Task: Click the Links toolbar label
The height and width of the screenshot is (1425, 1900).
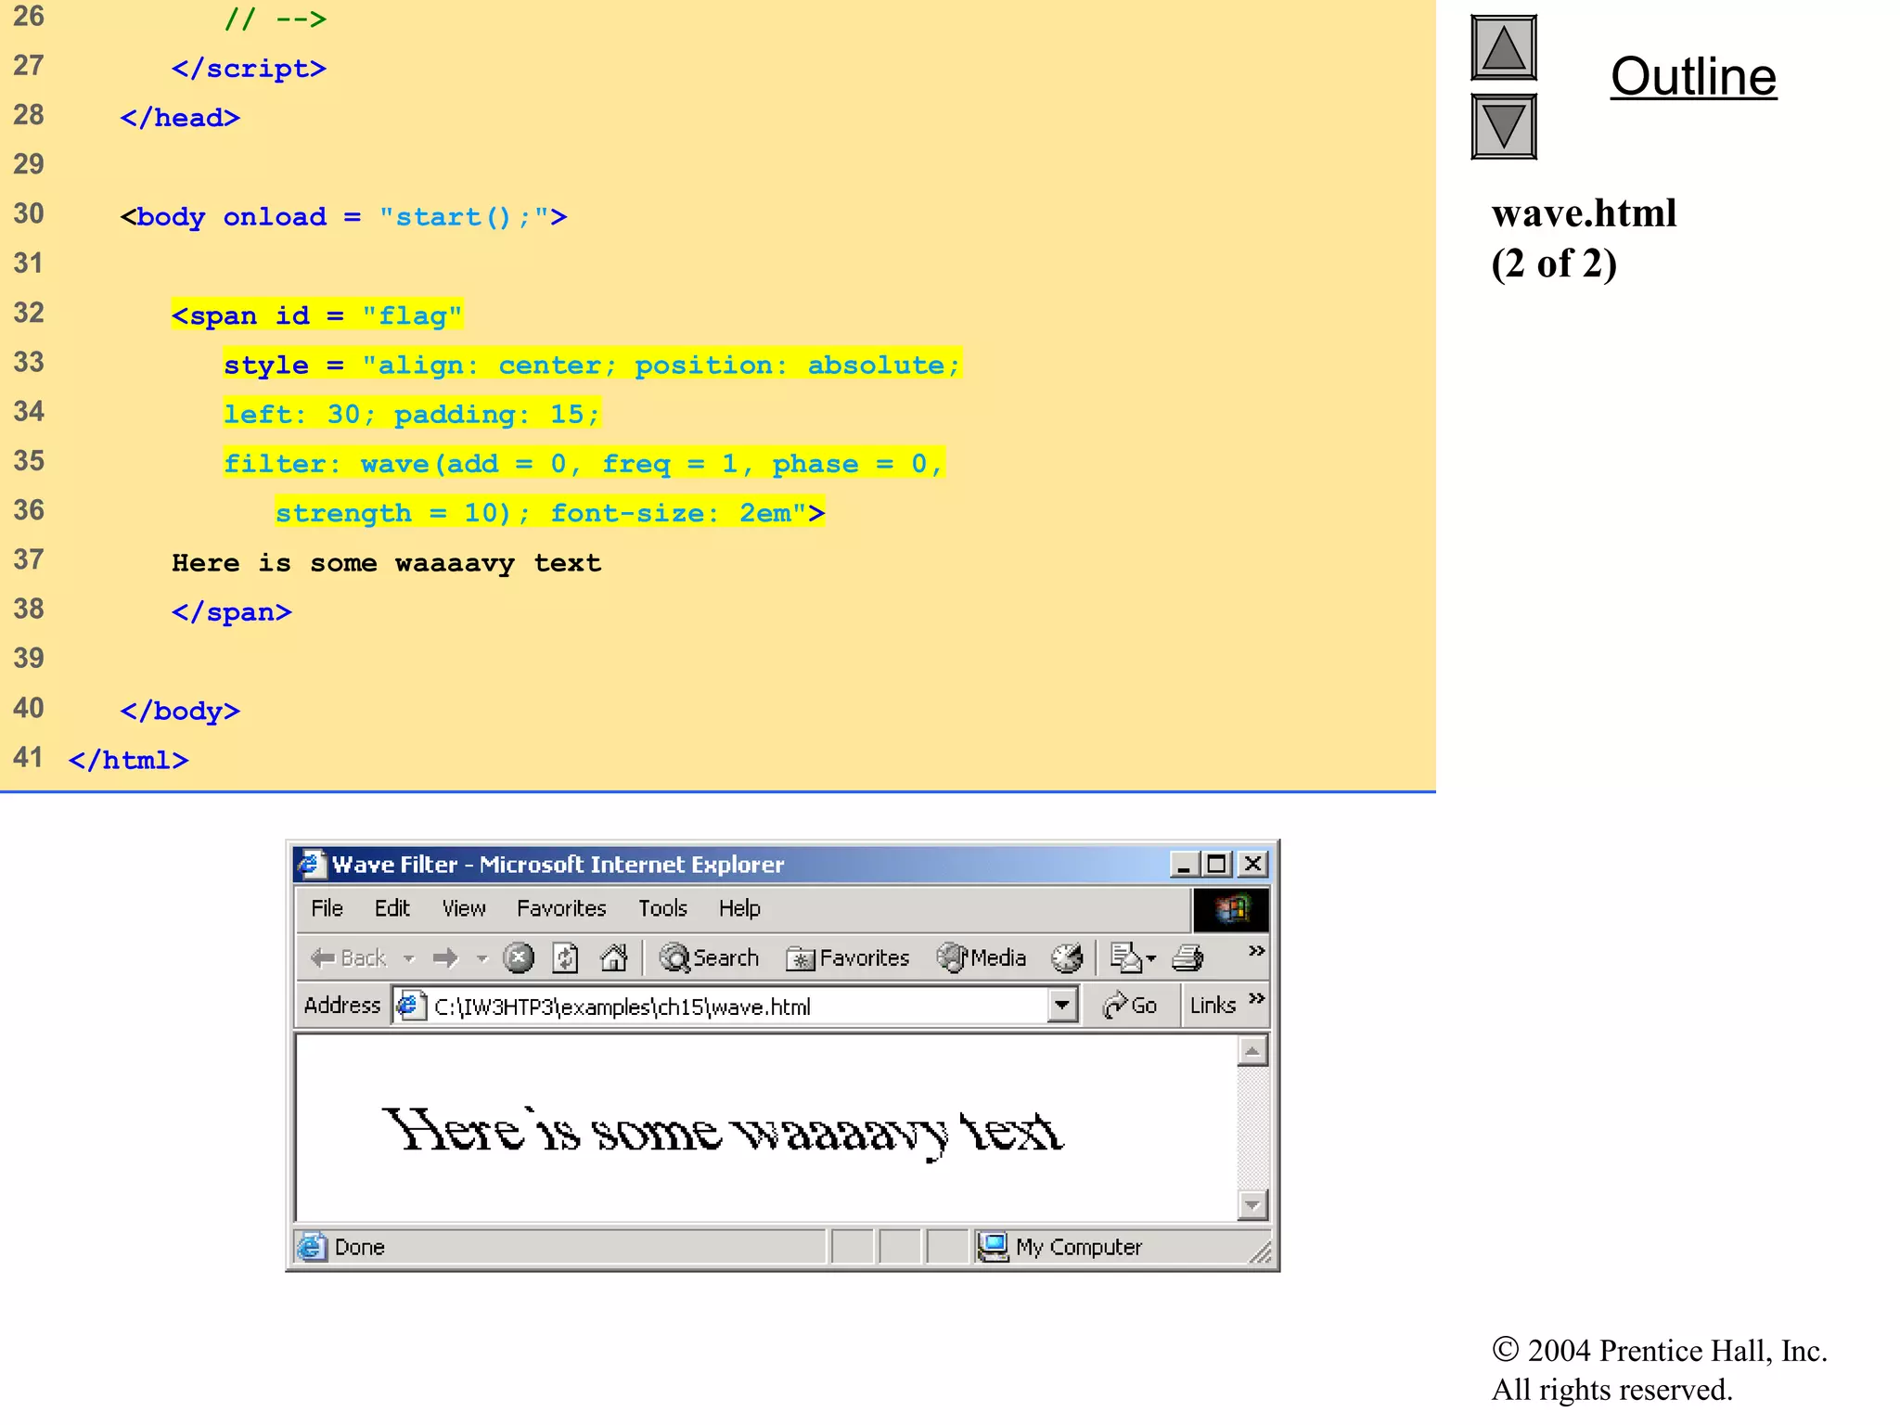Action: [x=1213, y=1006]
